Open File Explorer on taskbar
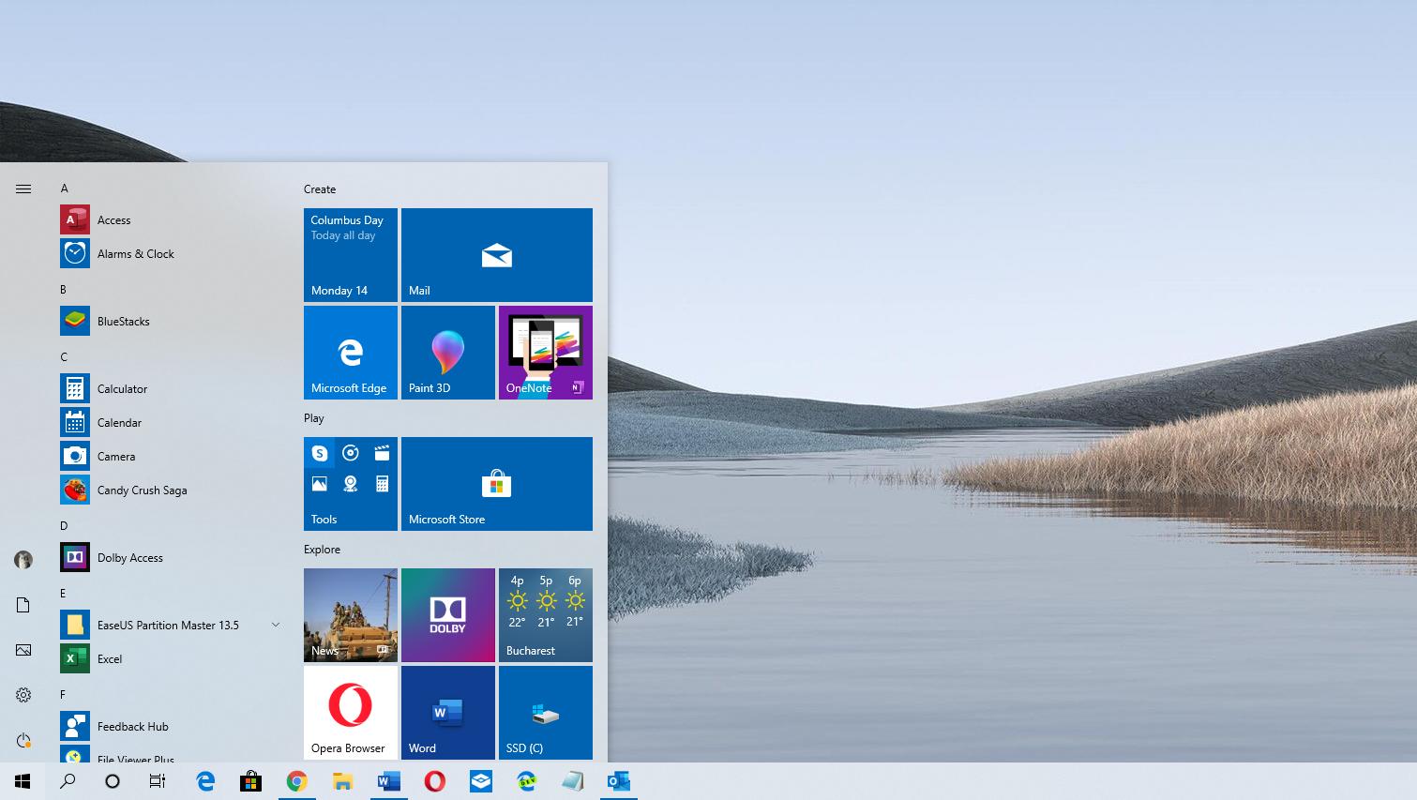 (342, 781)
